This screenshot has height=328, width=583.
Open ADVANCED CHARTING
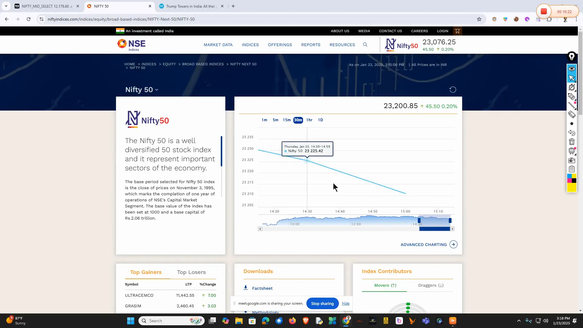click(x=424, y=244)
